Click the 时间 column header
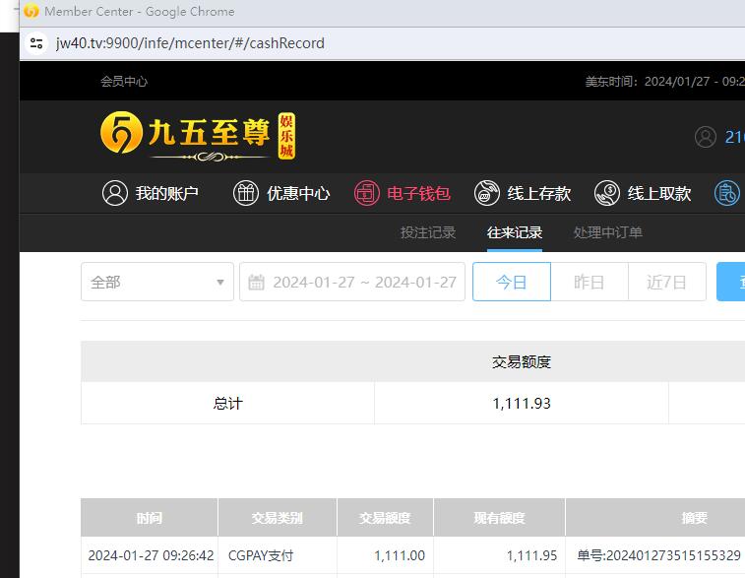Screen dimensions: 745x578 (150, 518)
